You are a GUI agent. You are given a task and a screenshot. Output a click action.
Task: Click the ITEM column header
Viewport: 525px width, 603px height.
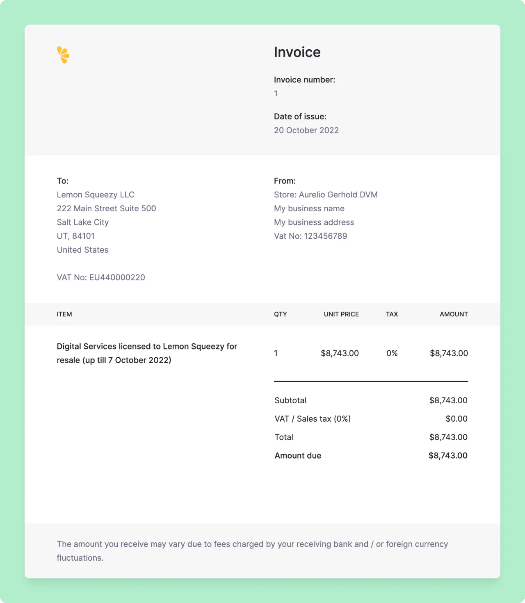click(x=64, y=314)
